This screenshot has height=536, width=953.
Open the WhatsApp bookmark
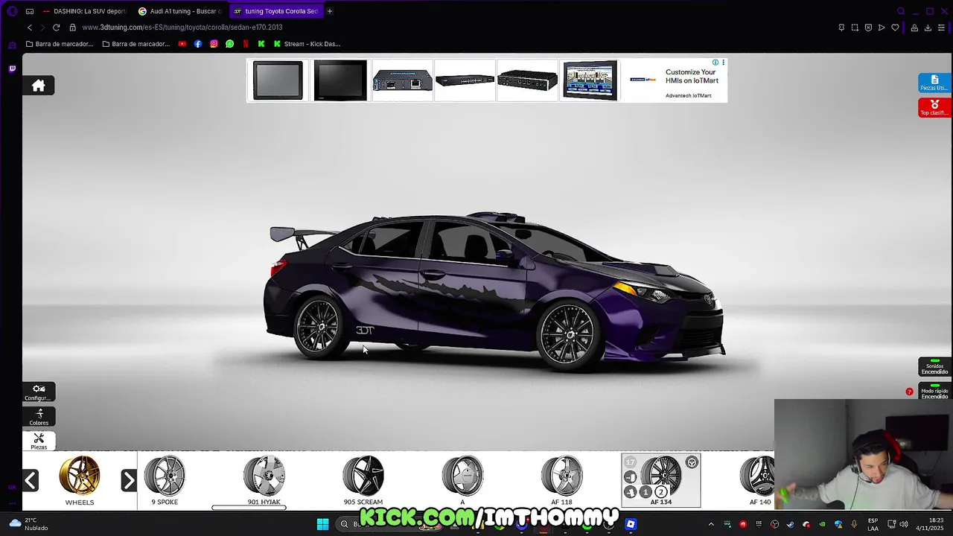(229, 44)
